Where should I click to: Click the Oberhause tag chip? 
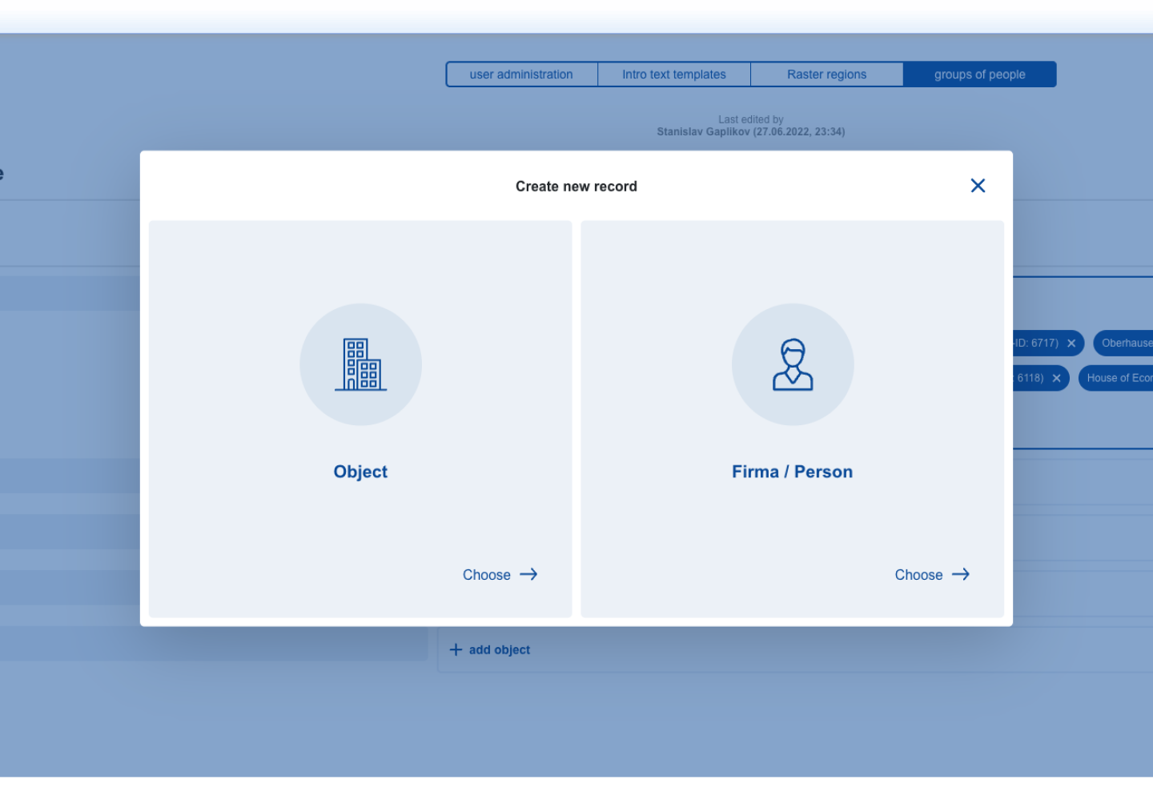1123,343
